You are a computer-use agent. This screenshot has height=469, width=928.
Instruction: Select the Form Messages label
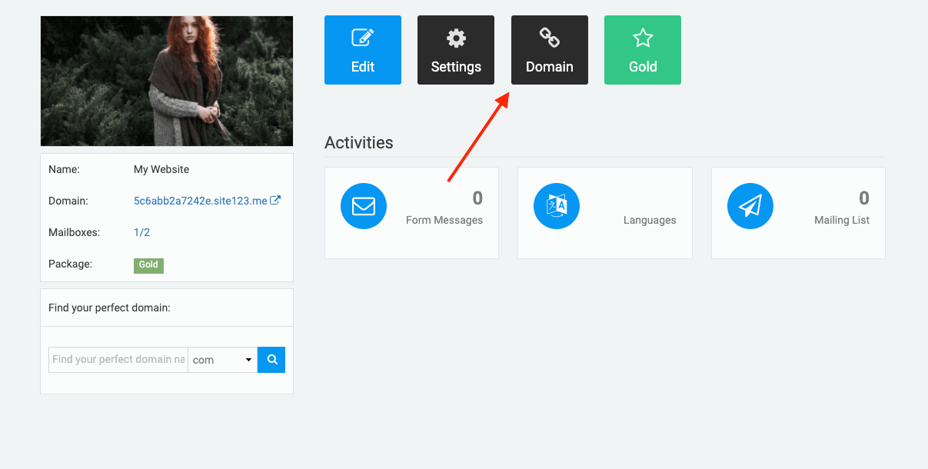(444, 220)
